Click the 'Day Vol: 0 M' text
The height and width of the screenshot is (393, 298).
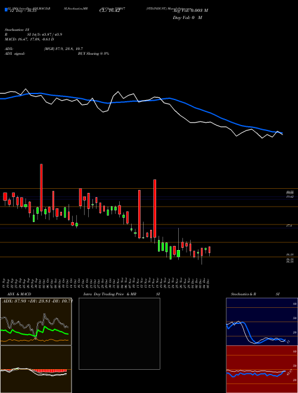tap(187, 17)
